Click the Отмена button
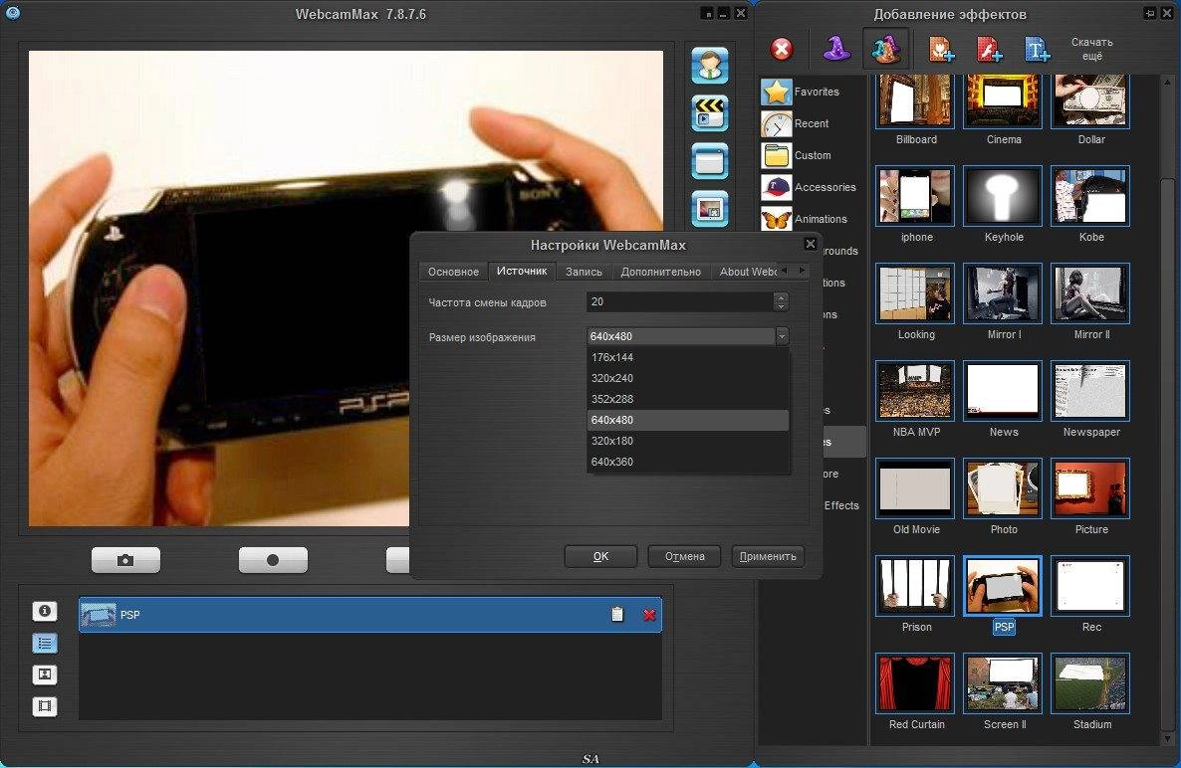The width and height of the screenshot is (1181, 768). click(x=685, y=557)
